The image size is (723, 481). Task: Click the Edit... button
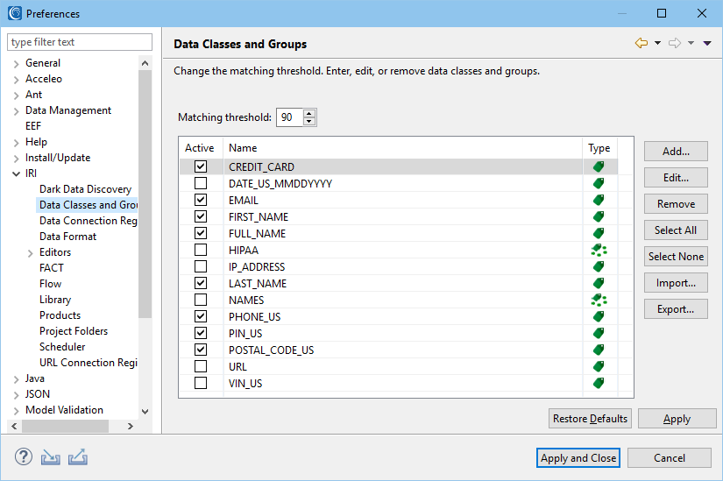click(x=676, y=178)
